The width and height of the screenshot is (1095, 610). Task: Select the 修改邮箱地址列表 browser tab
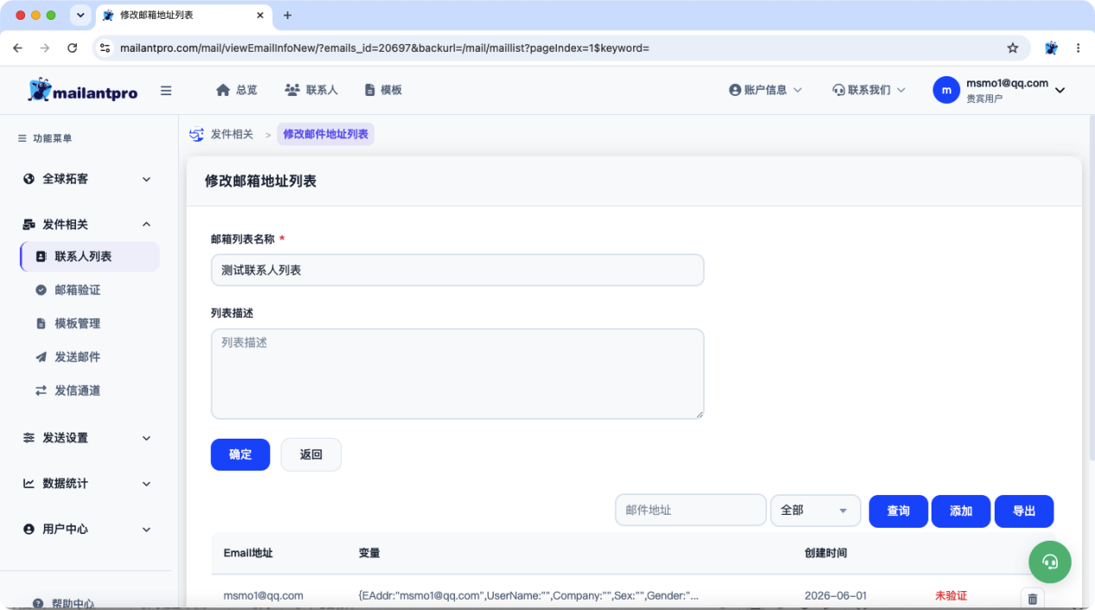coord(183,16)
